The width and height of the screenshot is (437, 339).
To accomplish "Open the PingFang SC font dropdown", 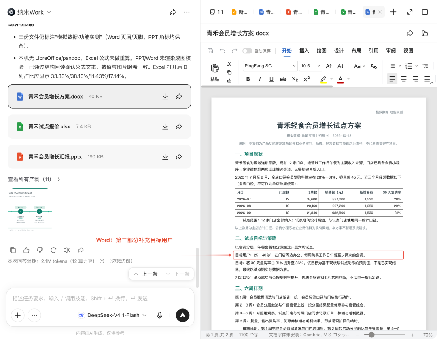I will (270, 66).
